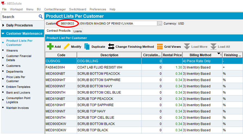Click the Customer number input field
Viewport: 243px width, 134px height.
[x=67, y=24]
